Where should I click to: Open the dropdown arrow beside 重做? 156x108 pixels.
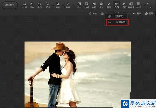point(129,13)
